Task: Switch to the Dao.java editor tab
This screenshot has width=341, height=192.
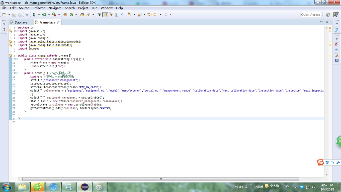Action: 19,22
